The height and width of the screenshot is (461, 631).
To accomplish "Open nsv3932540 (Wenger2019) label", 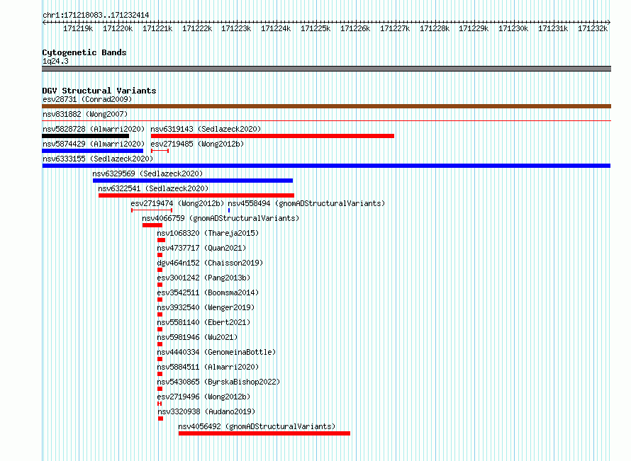I will point(206,307).
